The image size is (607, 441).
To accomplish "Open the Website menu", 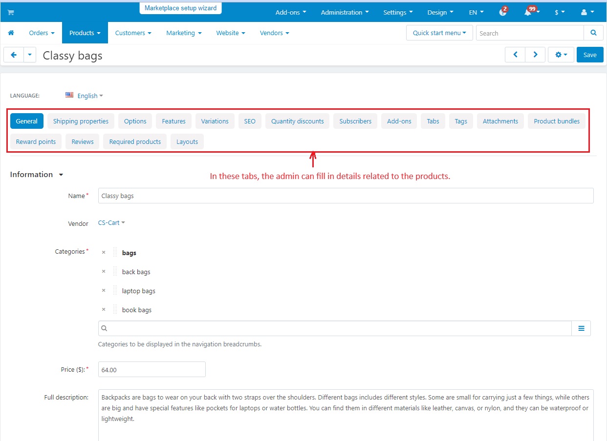I will [231, 33].
